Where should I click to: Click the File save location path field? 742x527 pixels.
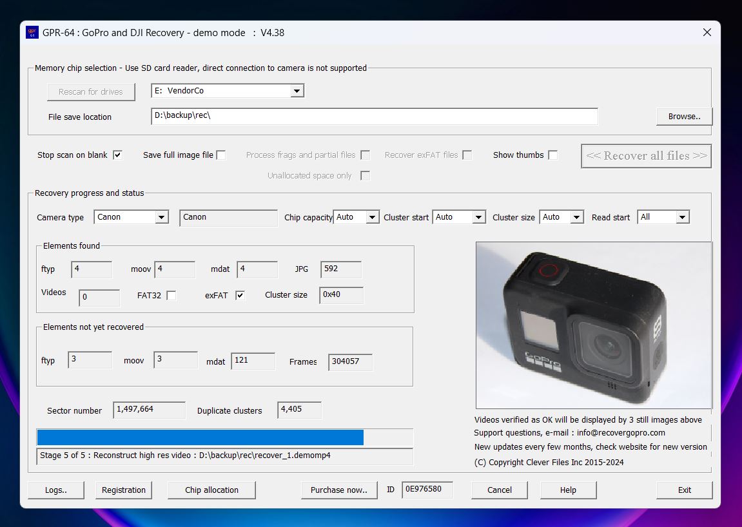pos(375,117)
